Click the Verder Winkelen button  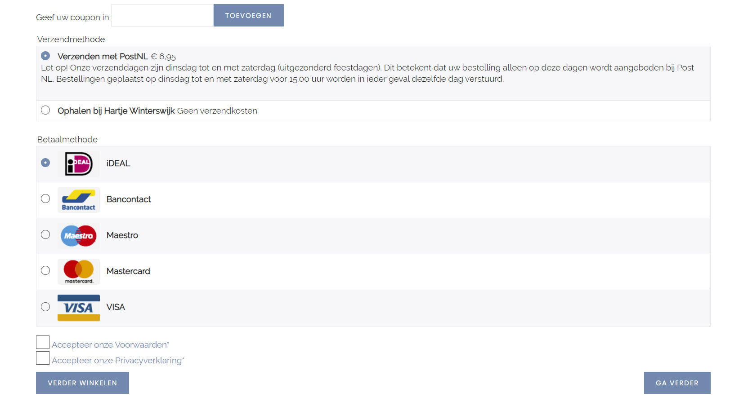point(82,383)
